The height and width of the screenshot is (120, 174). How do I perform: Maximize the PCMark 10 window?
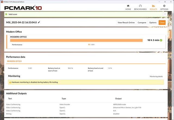[165, 2]
